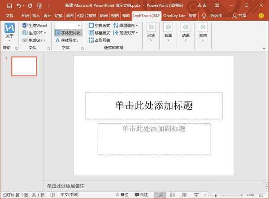
Task: Click the Undo arrow icon
Action: pyautogui.click(x=19, y=6)
